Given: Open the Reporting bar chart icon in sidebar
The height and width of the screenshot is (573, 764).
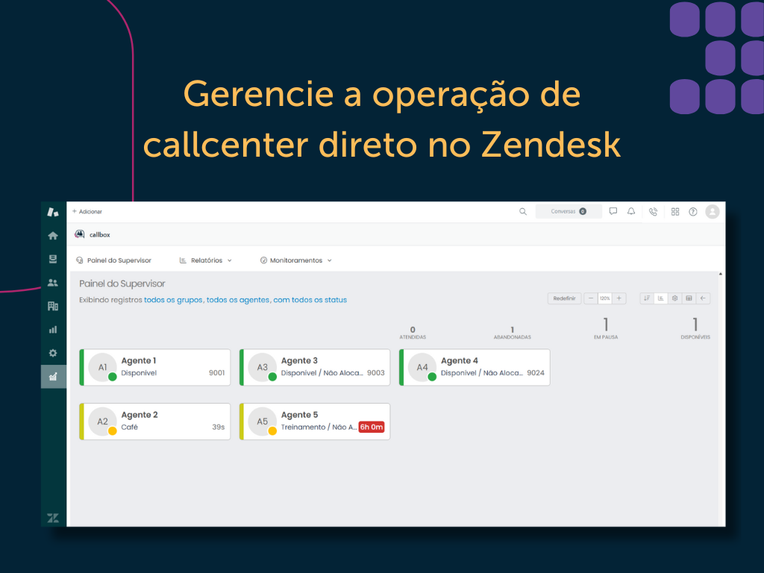Looking at the screenshot, I should coord(53,330).
